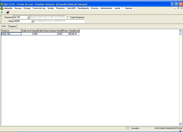
Task: Click the Consulta status bar panel
Action: 135,128
